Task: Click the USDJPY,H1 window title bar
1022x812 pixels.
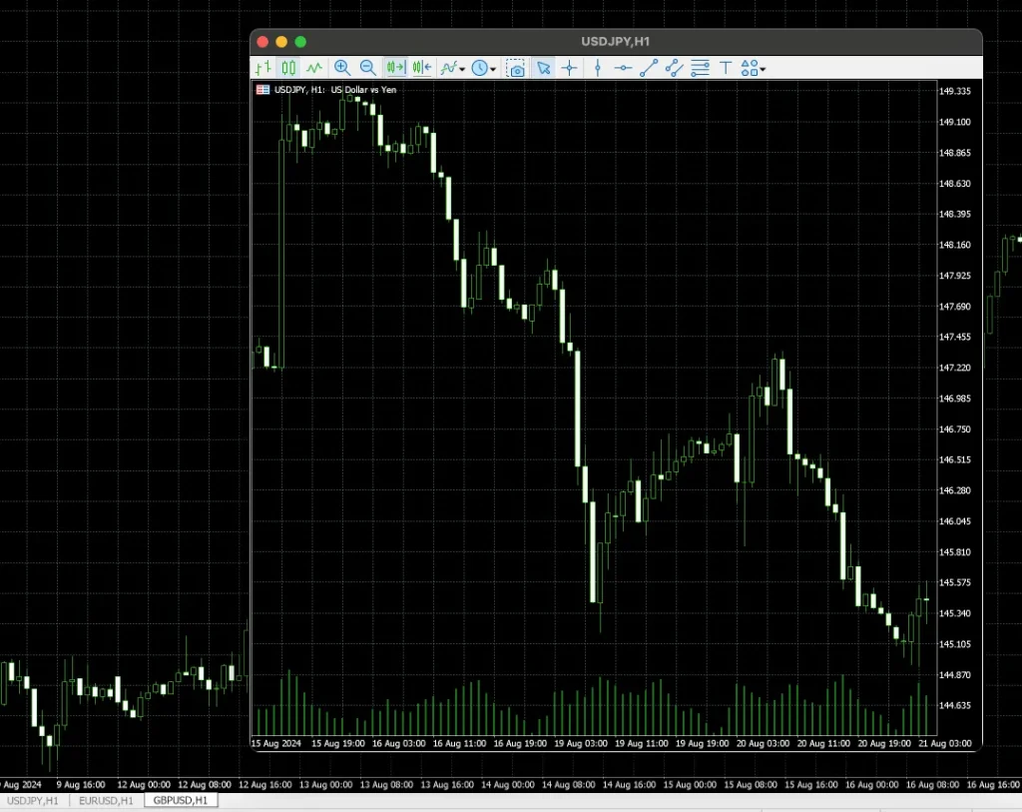Action: [616, 41]
